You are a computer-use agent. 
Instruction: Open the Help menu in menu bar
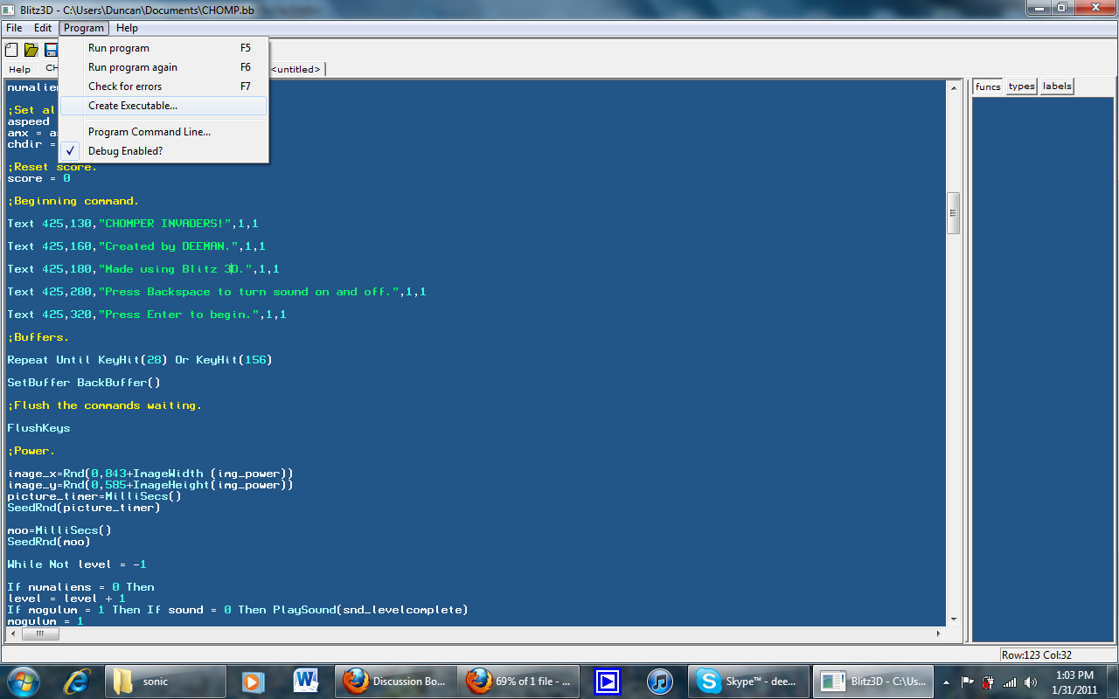click(128, 28)
